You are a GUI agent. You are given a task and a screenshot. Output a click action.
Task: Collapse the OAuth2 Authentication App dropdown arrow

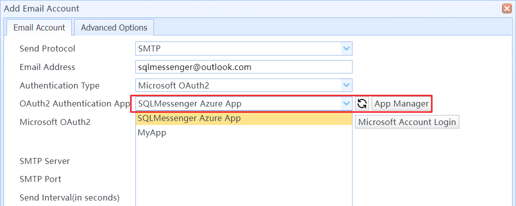point(346,103)
